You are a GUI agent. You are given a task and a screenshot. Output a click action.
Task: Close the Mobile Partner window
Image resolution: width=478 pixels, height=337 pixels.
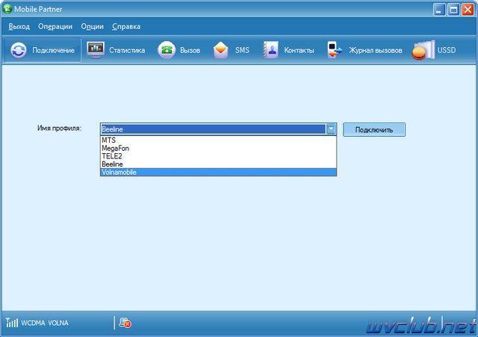468,10
